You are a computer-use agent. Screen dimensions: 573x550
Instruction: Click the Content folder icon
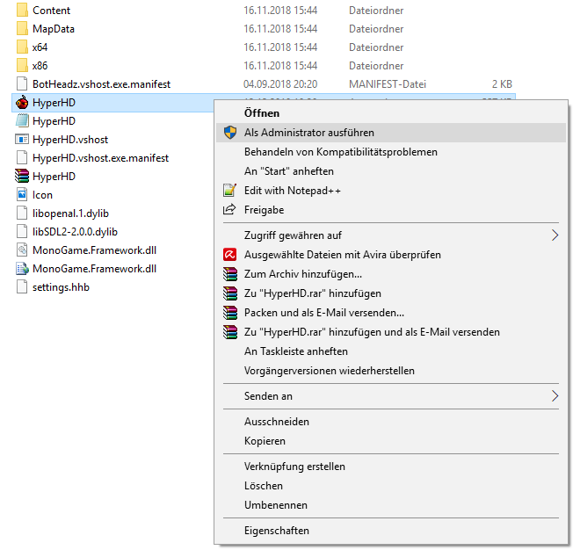click(x=22, y=11)
